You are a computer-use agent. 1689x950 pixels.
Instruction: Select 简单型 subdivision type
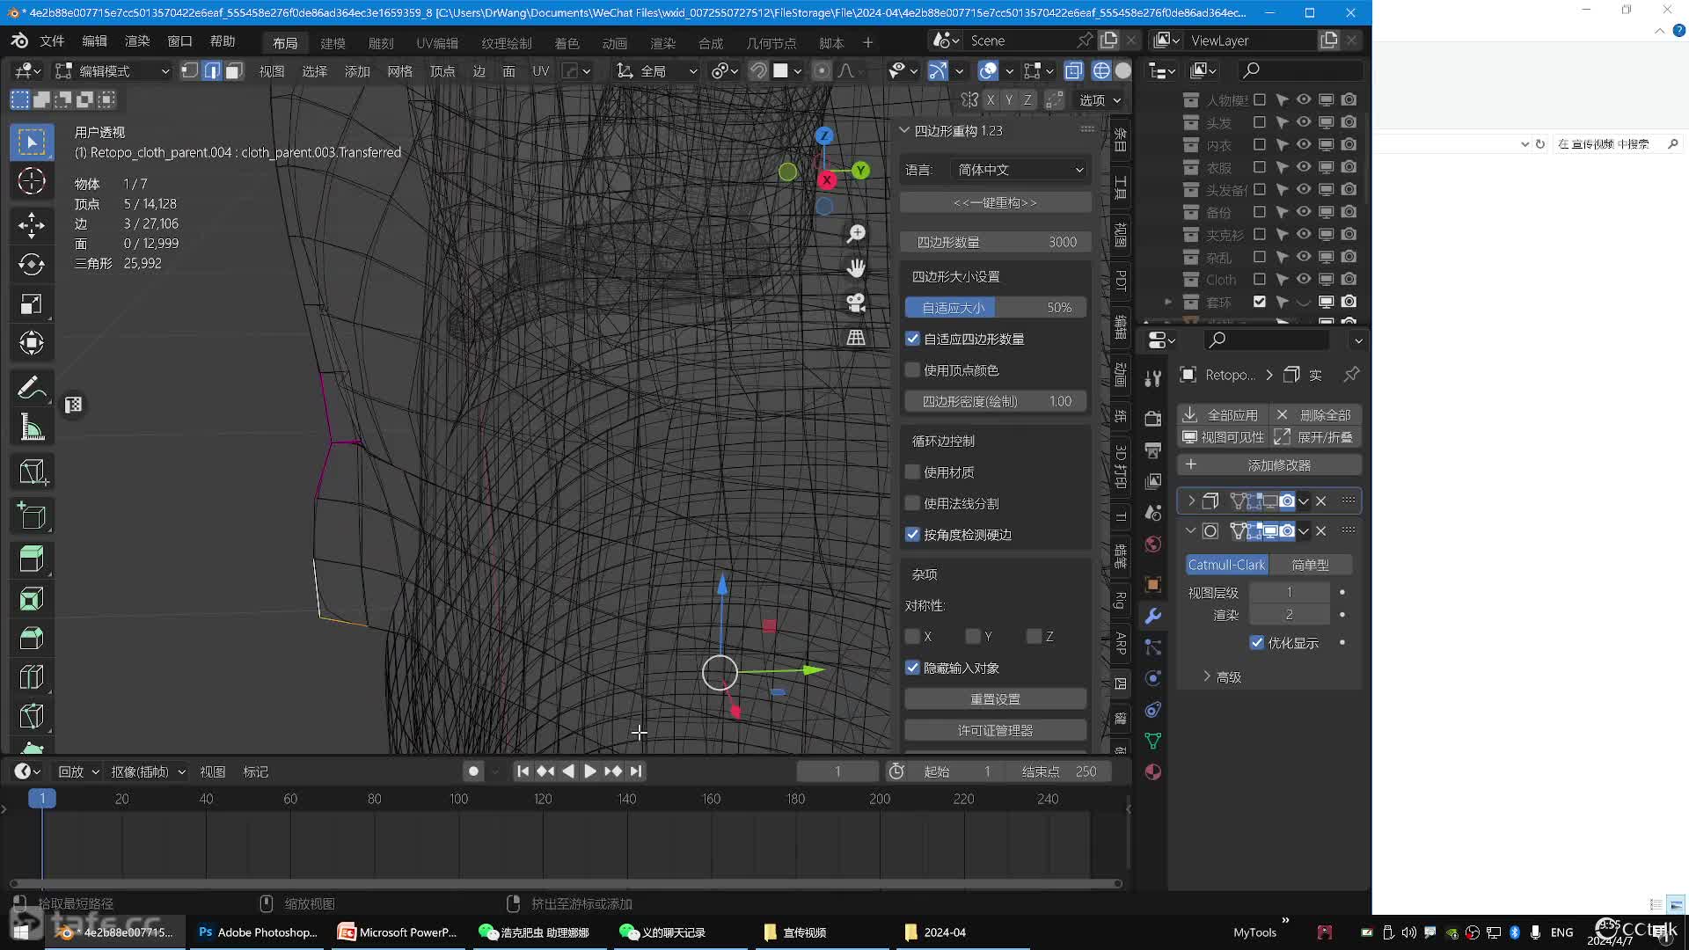click(1311, 565)
